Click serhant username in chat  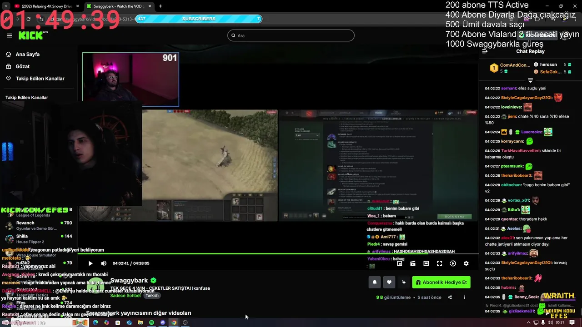[x=508, y=89]
